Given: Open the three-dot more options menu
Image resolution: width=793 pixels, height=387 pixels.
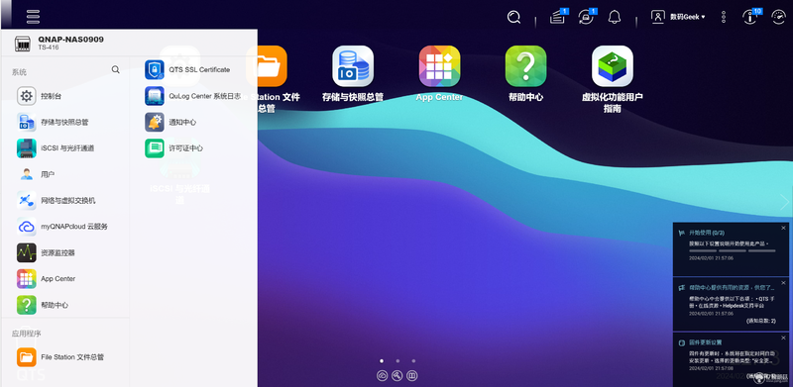Looking at the screenshot, I should (x=724, y=17).
